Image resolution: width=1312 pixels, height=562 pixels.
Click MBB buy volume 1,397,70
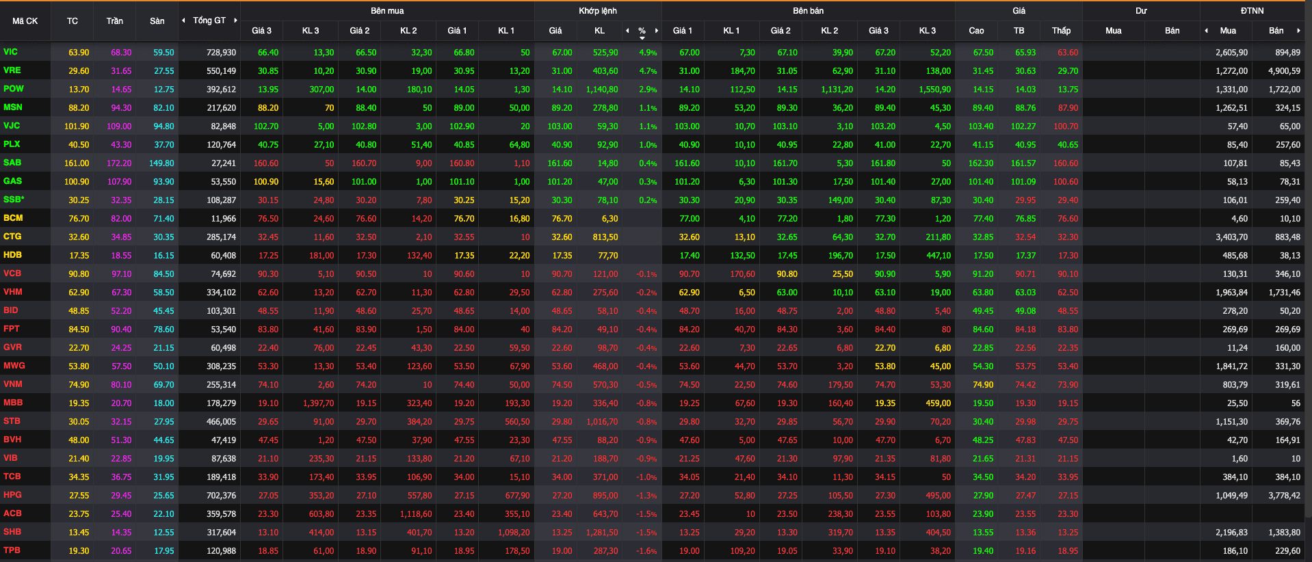coord(319,403)
